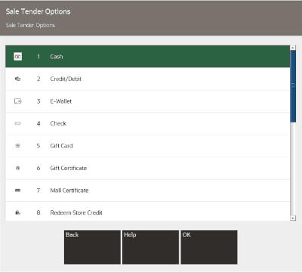This screenshot has width=302, height=273.
Task: Open Help for tender options
Action: [150, 247]
